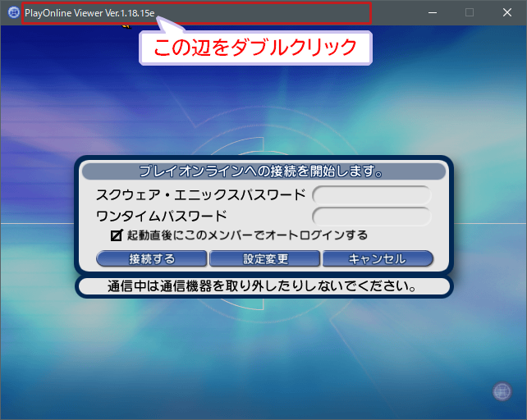The height and width of the screenshot is (420, 527).
Task: Close the PlayOnline Viewer window
Action: click(x=507, y=13)
